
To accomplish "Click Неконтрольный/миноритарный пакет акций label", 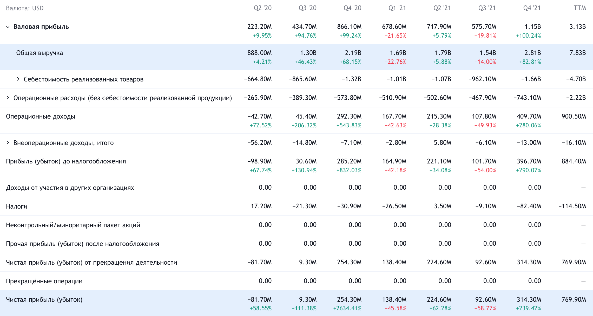I will coord(73,225).
